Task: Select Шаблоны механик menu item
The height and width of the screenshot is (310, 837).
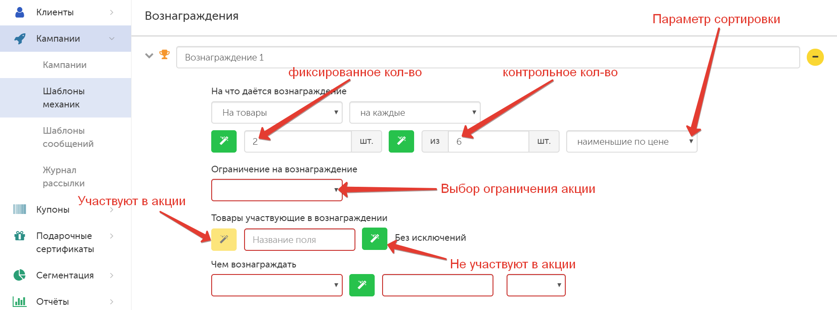Action: [x=66, y=98]
